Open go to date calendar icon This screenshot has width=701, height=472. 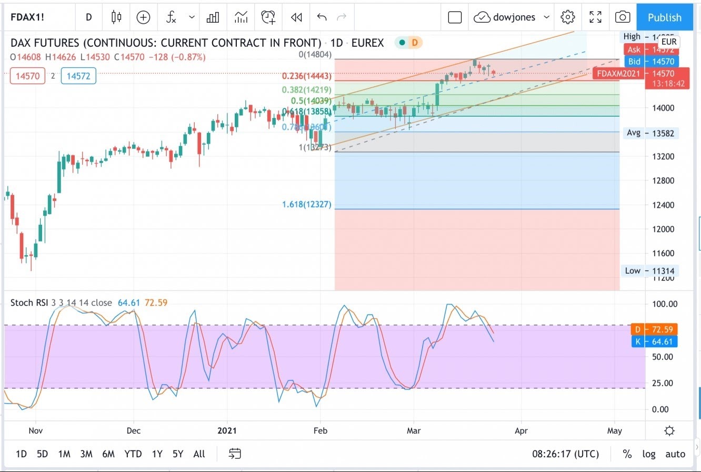pos(235,454)
